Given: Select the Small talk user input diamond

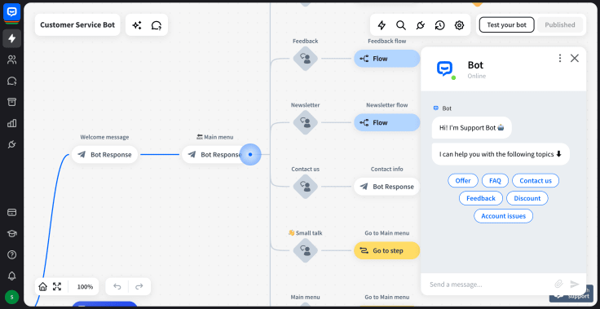Looking at the screenshot, I should pyautogui.click(x=306, y=250).
